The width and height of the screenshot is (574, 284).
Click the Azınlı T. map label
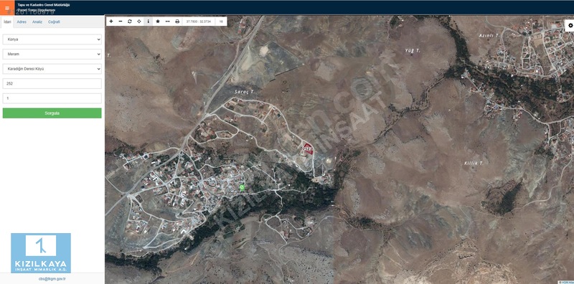pyautogui.click(x=489, y=36)
